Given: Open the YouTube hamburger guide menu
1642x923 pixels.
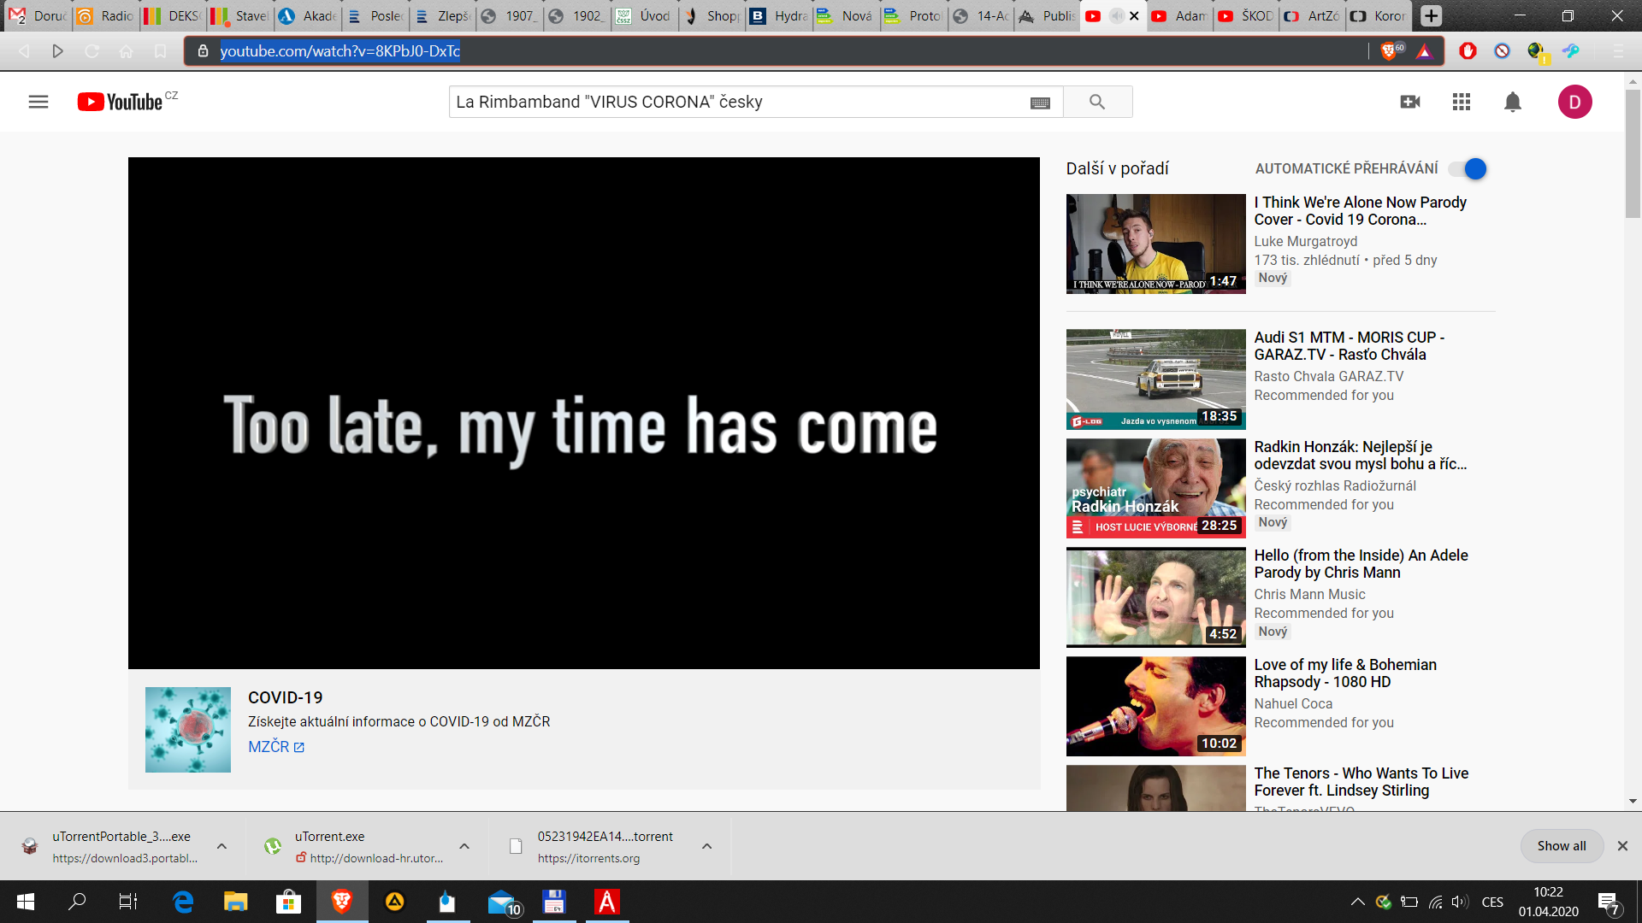Looking at the screenshot, I should [38, 102].
